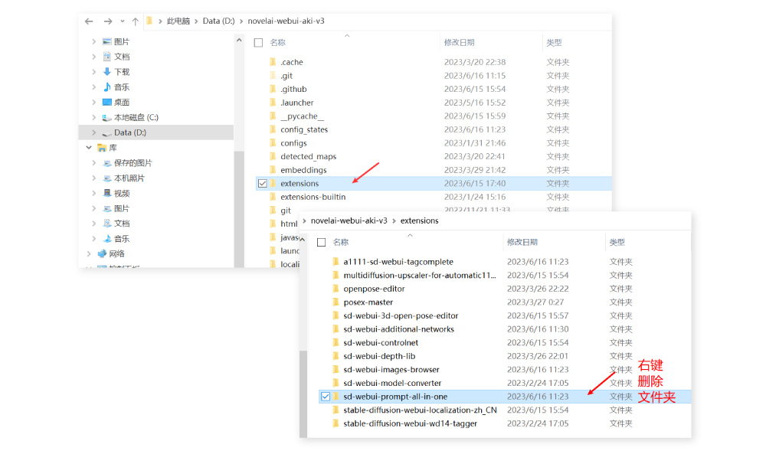Expand the 图片 item under quick access
Image resolution: width=766 pixels, height=451 pixels.
(x=93, y=41)
